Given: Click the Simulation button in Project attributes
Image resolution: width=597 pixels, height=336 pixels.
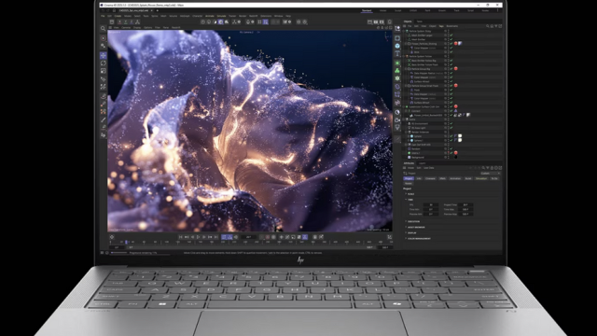Looking at the screenshot, I should tap(481, 178).
